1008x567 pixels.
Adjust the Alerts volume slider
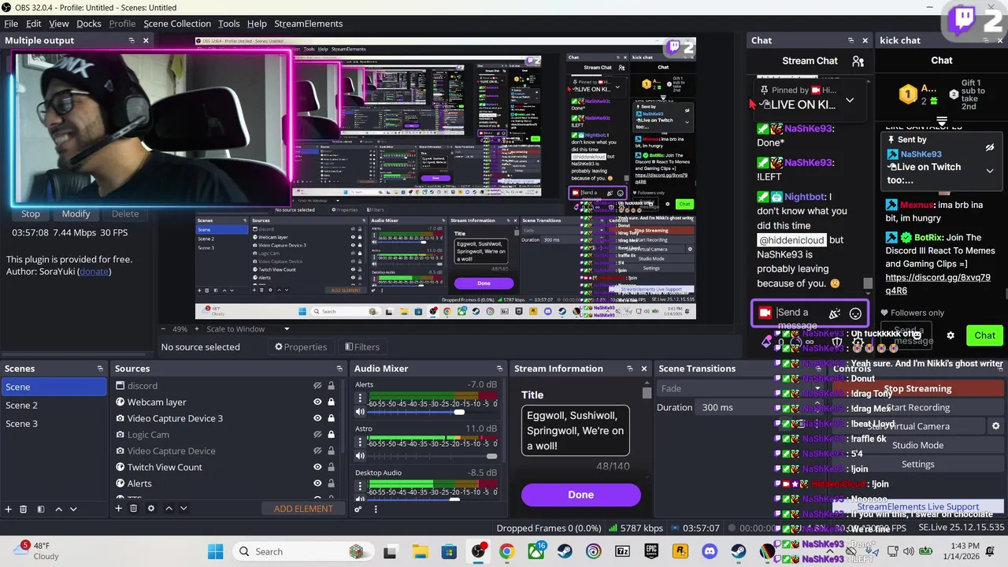tap(430, 412)
